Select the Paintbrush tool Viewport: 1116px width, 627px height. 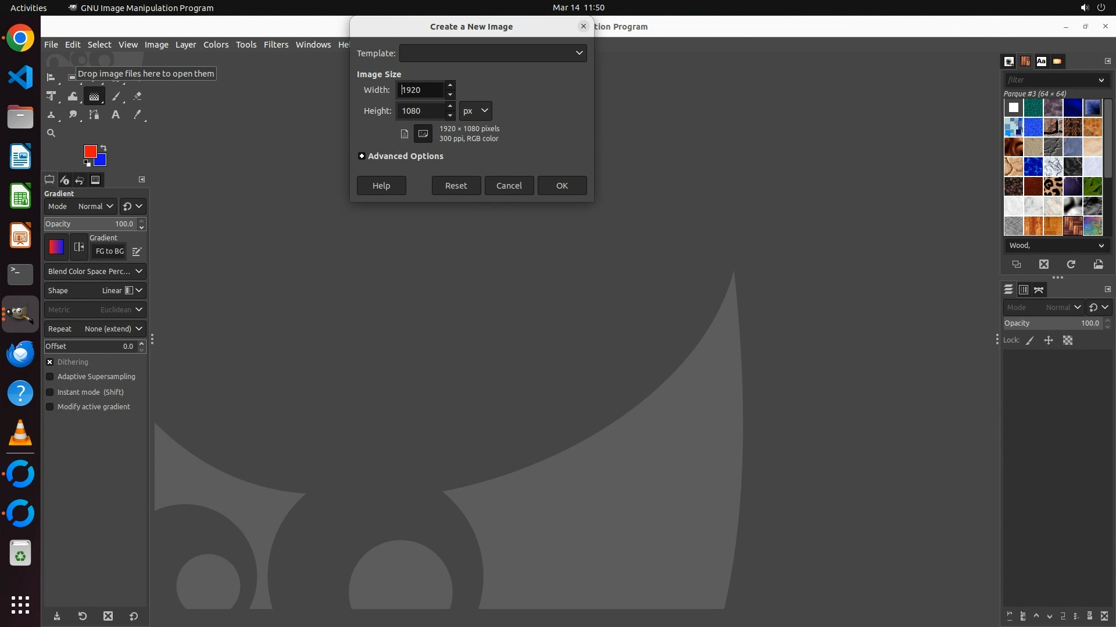(116, 96)
